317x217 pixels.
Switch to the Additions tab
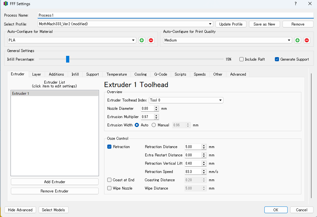coord(57,74)
